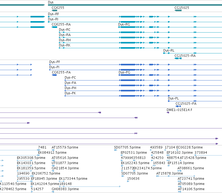
Task: Click the 165843 feature label
Action: coord(159,163)
